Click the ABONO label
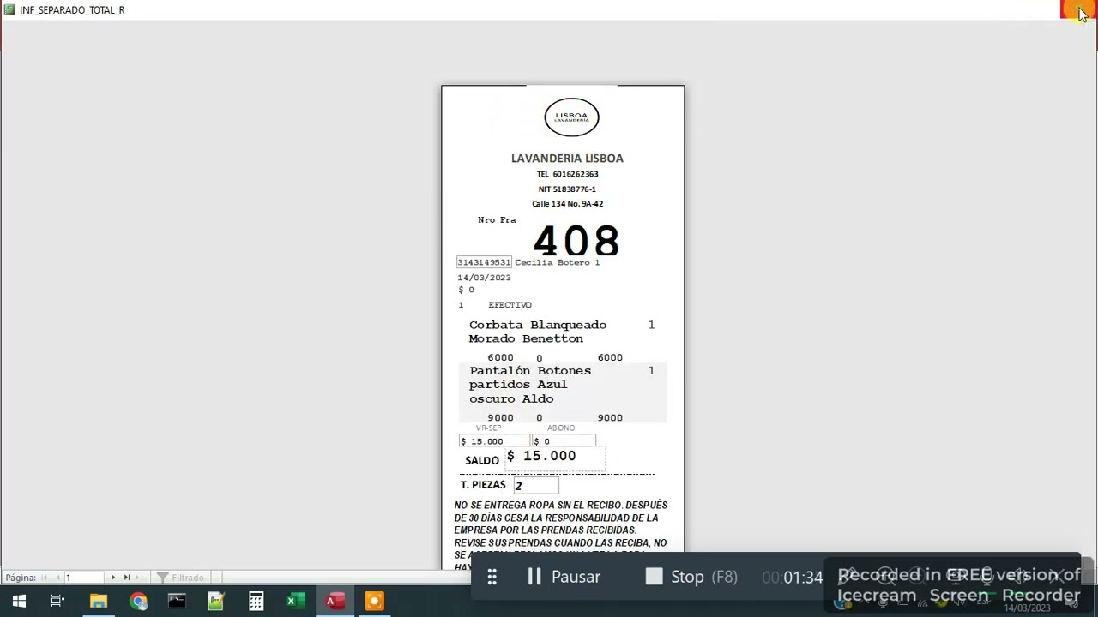This screenshot has width=1098, height=617. [561, 428]
